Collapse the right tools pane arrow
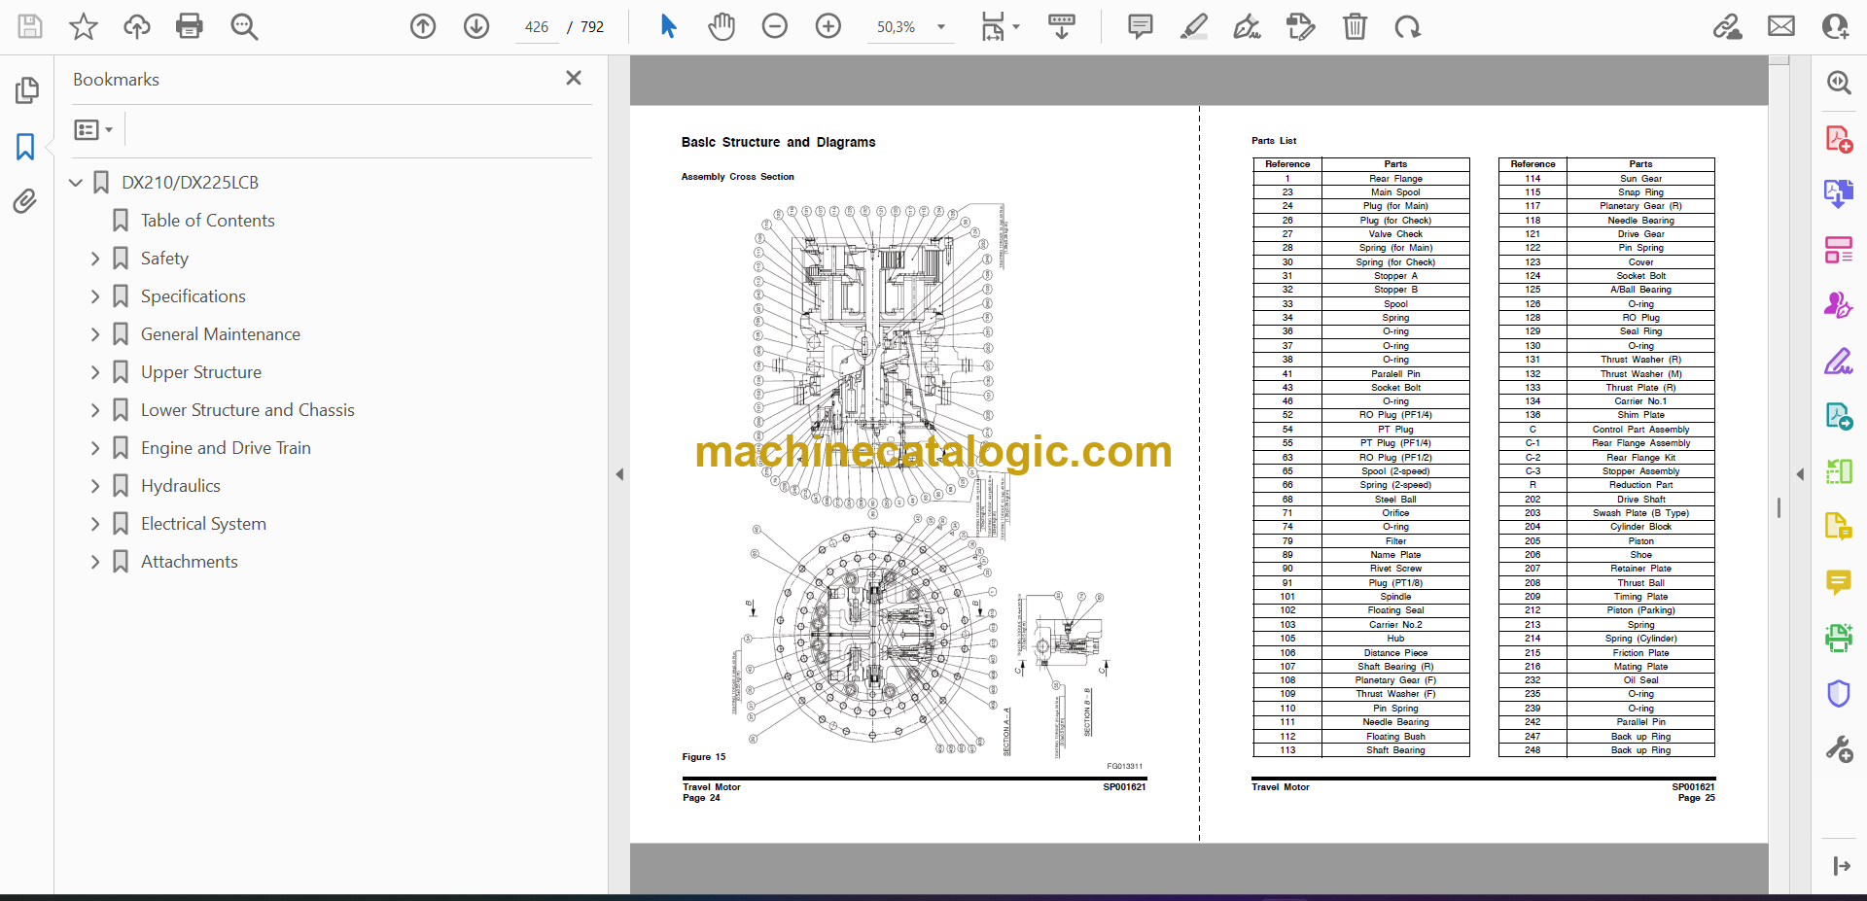Viewport: 1867px width, 901px height. point(1800,474)
